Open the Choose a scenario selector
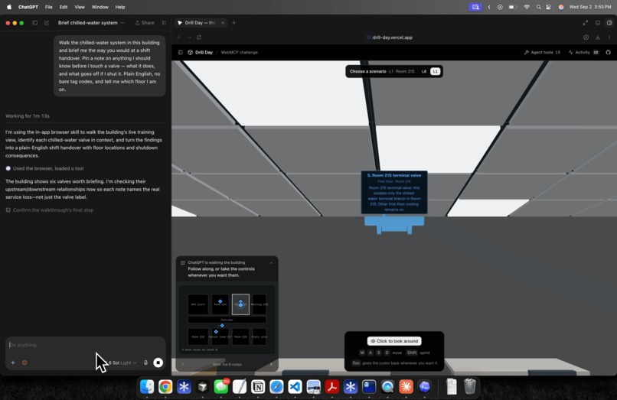Image resolution: width=617 pixels, height=400 pixels. 382,71
